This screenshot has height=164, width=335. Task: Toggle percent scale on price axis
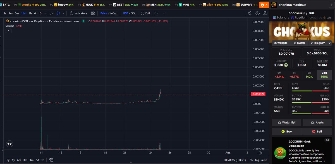pyautogui.click(x=251, y=160)
